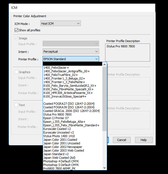Choose Epson_L355_Felix_FibreMatte_Standard+ profile
Image resolution: width=168 pixels, height=174 pixels.
(x=73, y=125)
